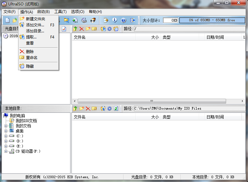
Task: Choose 新建文件夹 from the menu
Action: click(x=38, y=19)
